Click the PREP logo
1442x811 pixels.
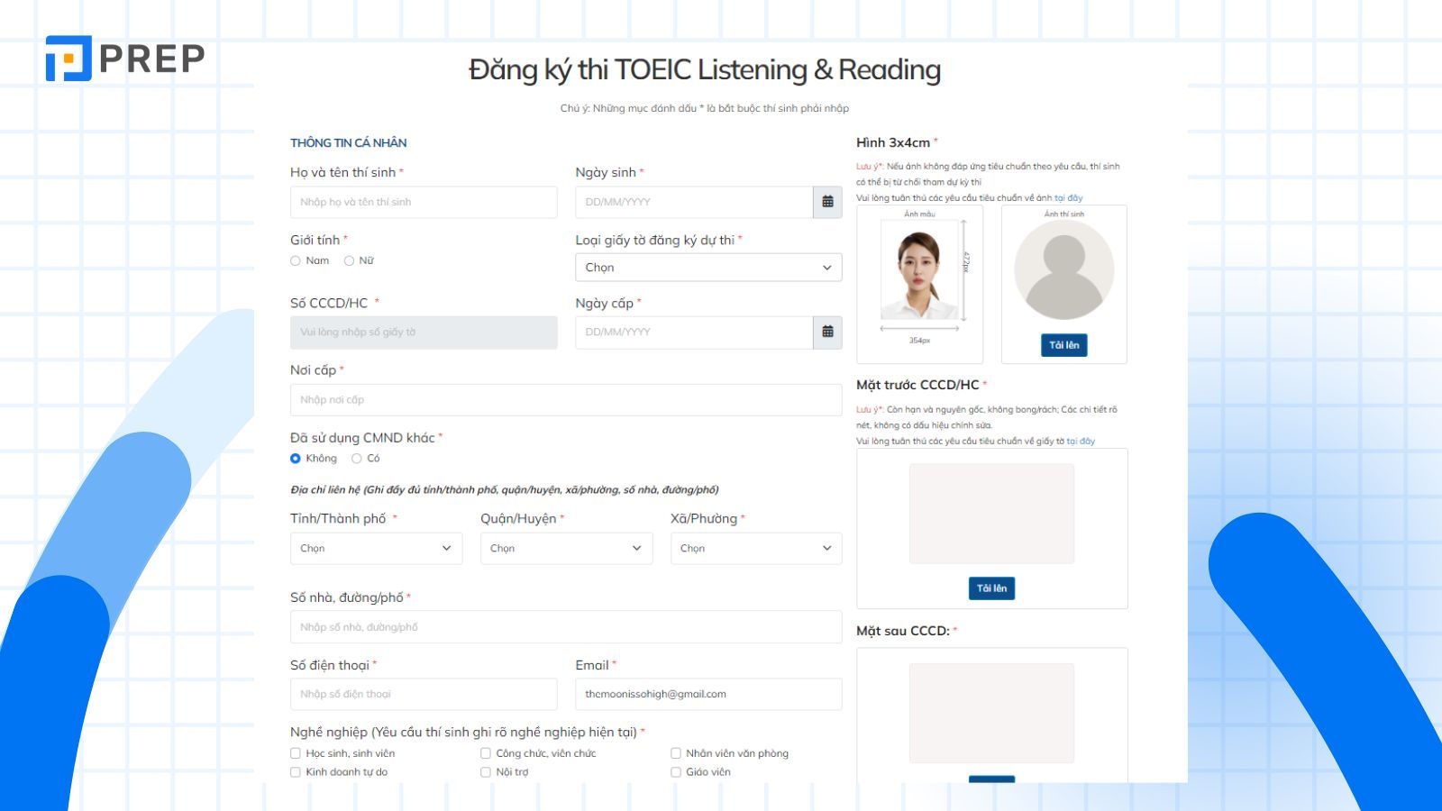[x=125, y=59]
